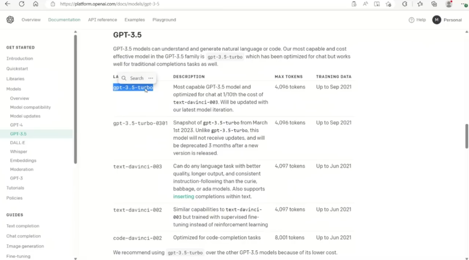
Task: Switch to the API reference tab
Action: click(103, 20)
